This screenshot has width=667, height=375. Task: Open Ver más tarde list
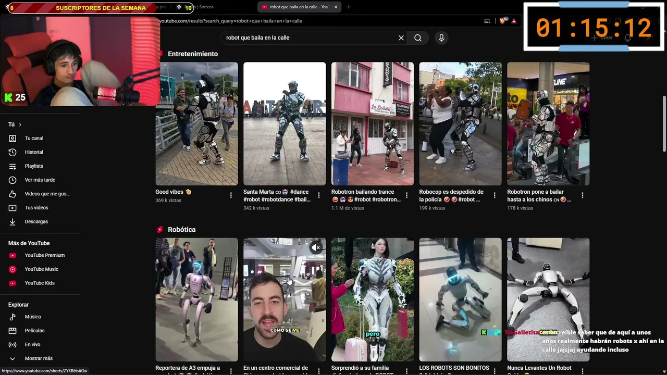coord(40,180)
